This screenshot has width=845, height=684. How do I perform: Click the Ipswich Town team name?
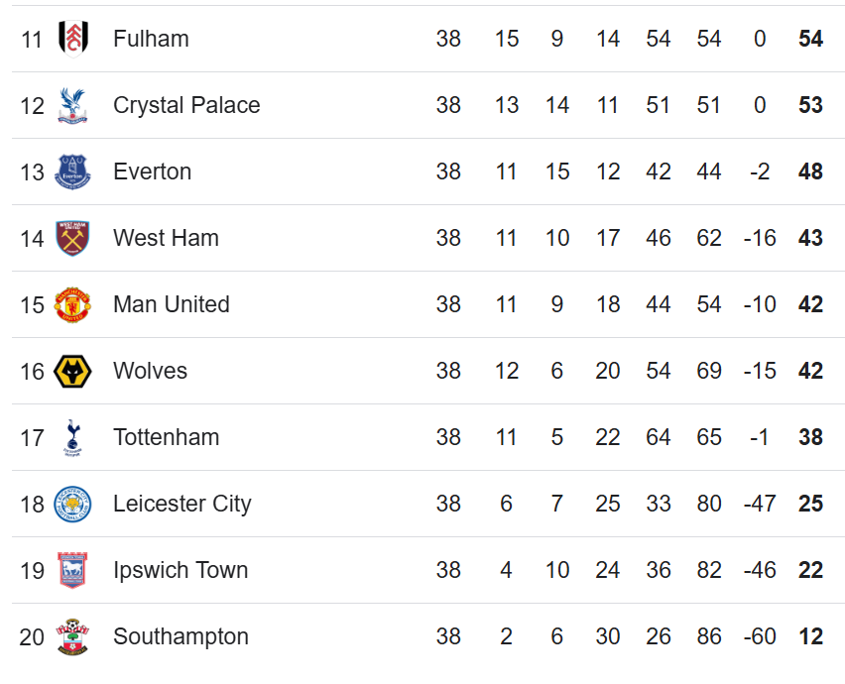pos(181,570)
